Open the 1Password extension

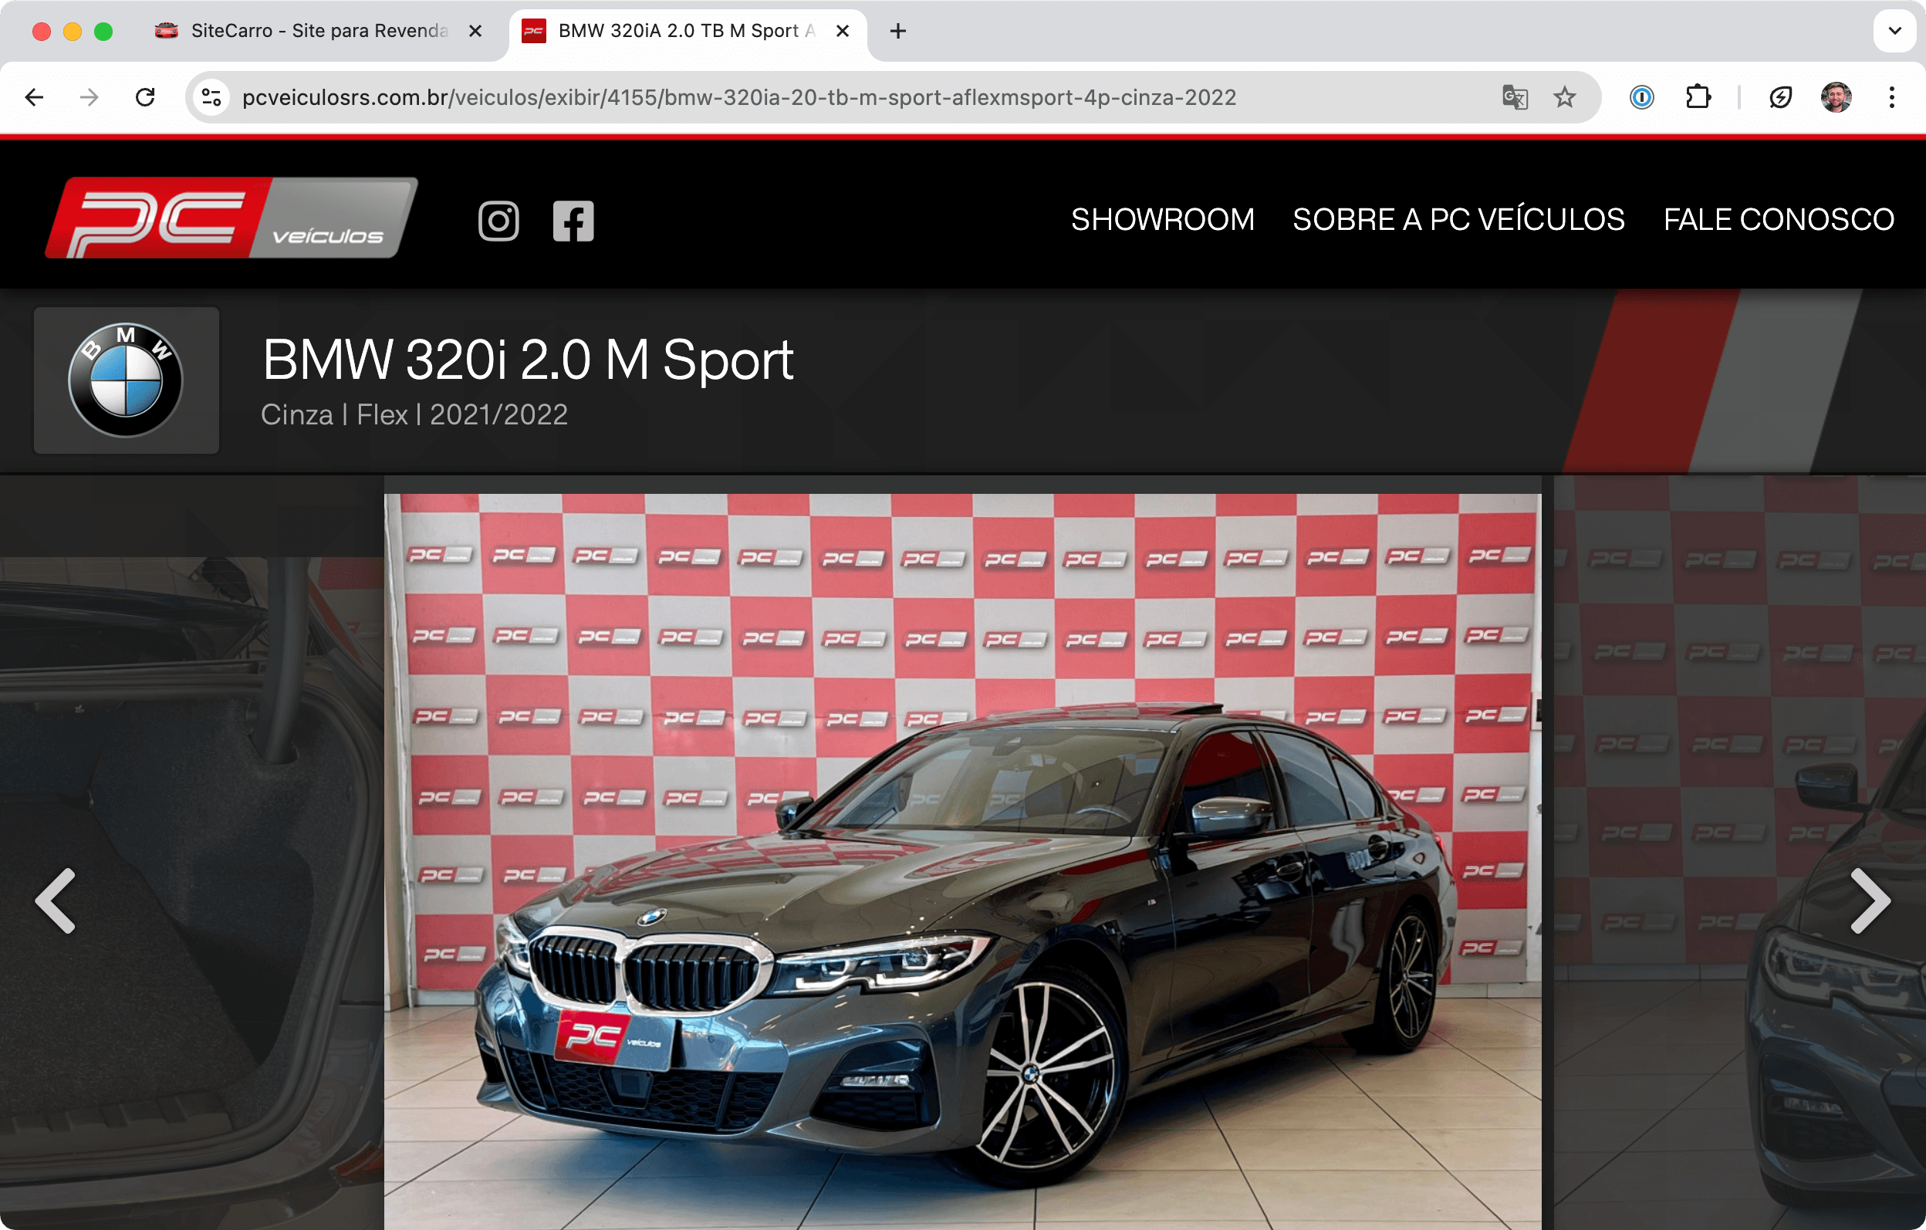coord(1642,97)
